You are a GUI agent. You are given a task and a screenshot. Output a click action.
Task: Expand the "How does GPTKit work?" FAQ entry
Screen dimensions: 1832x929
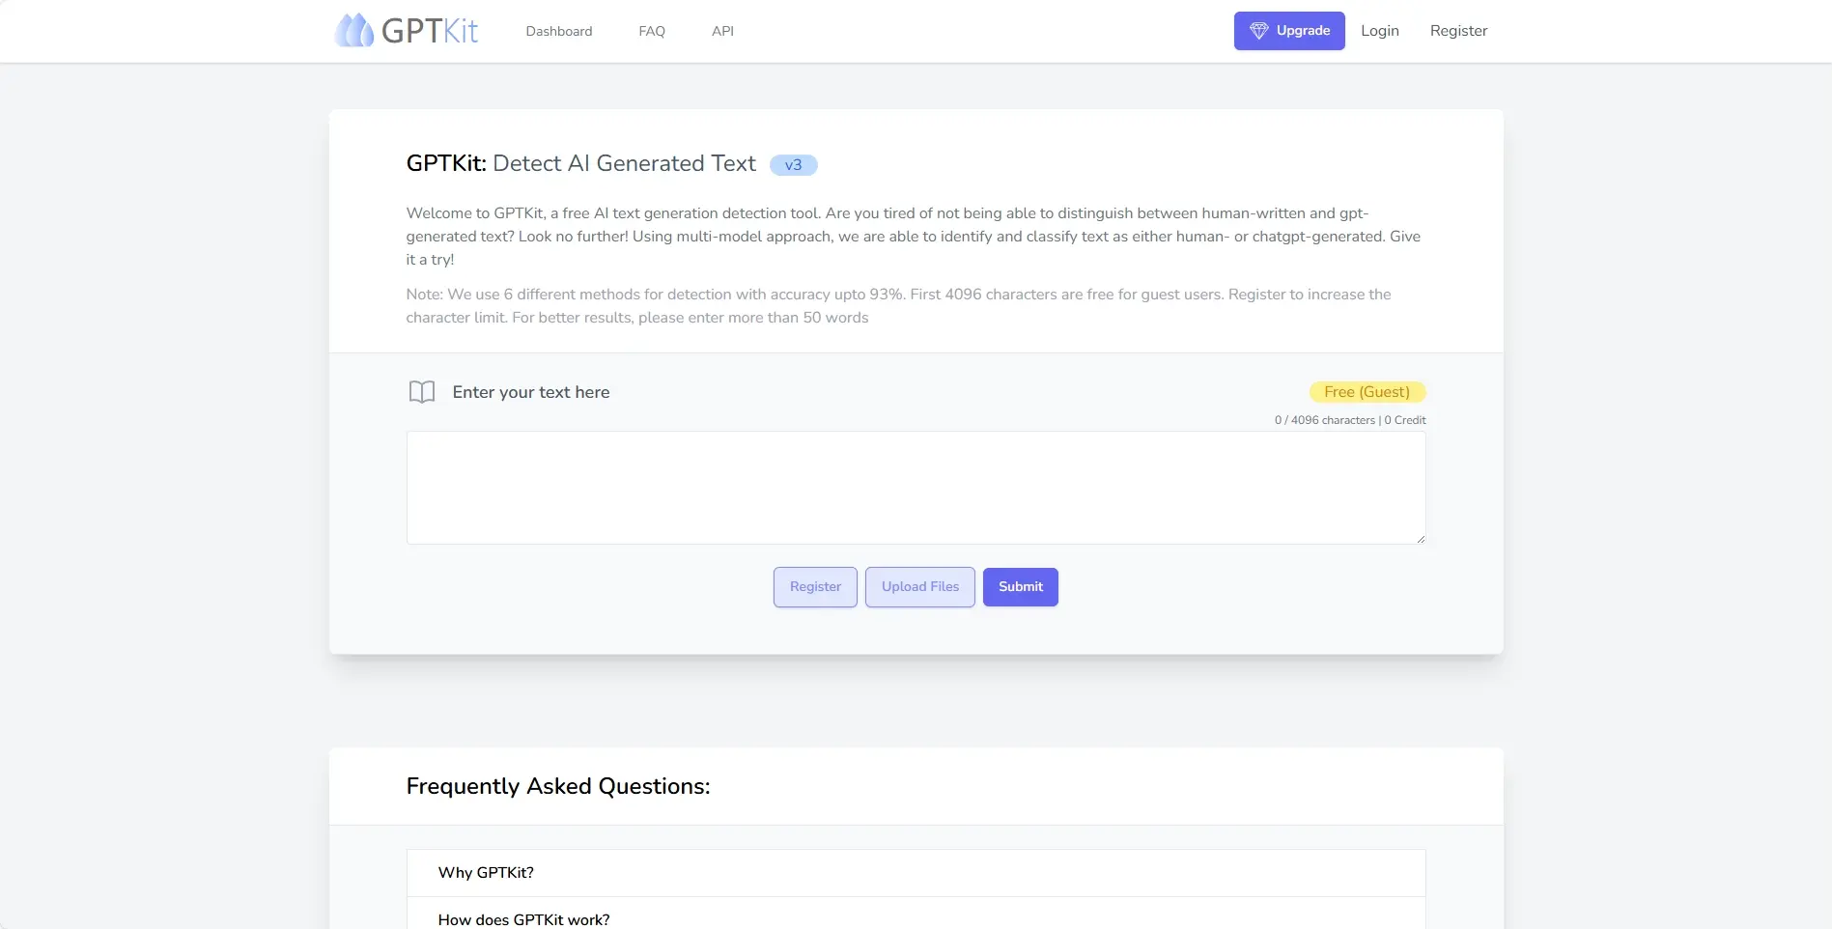(x=523, y=918)
